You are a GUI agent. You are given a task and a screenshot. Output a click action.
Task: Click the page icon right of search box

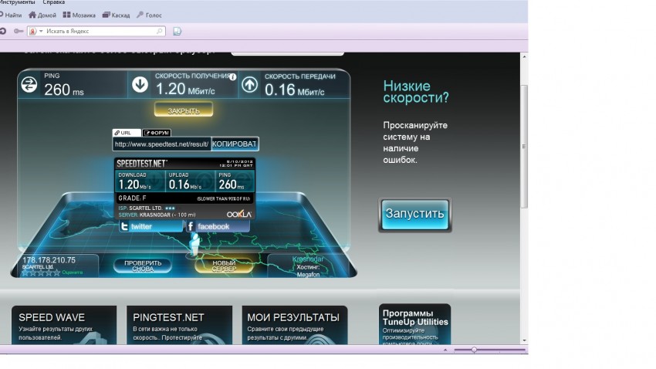pos(177,32)
